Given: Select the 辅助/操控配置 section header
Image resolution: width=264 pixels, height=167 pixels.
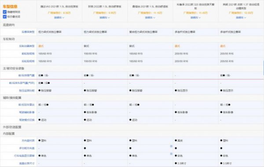Looking at the screenshot, I should pos(12,98).
